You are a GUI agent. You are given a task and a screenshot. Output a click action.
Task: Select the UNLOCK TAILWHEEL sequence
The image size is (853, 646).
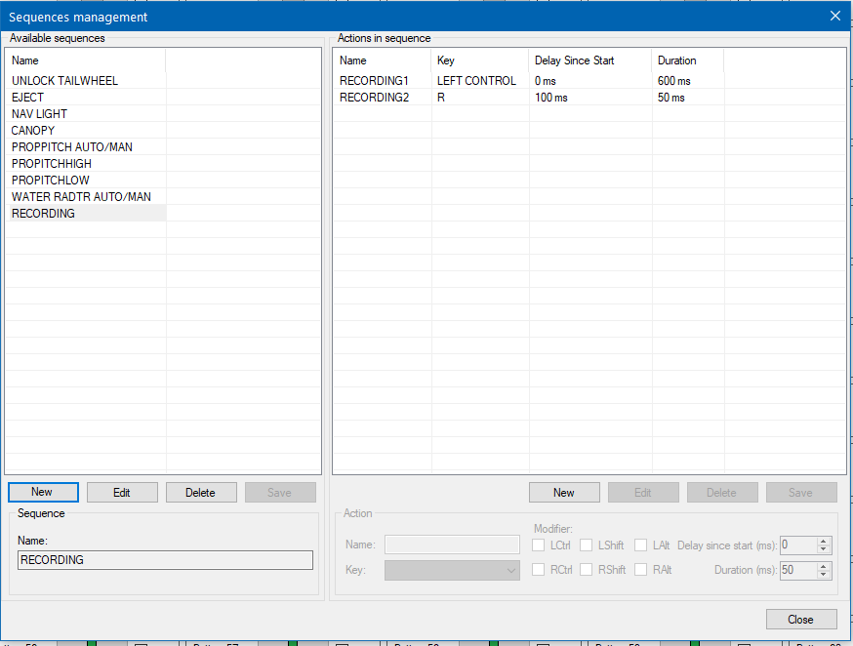(64, 81)
